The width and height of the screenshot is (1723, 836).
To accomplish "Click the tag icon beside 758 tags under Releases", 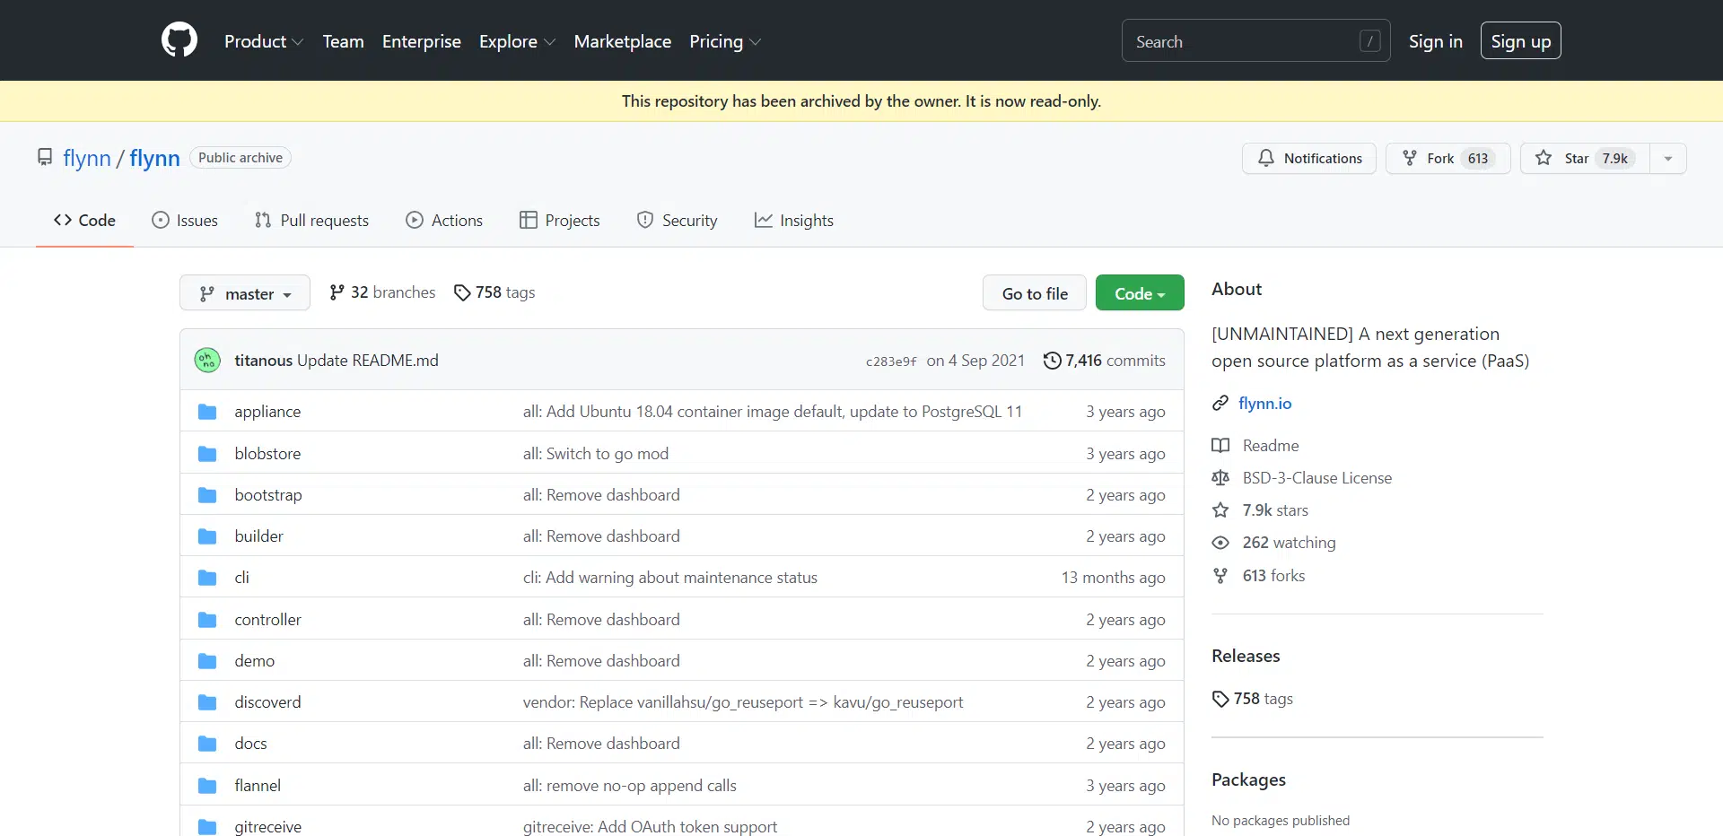I will pyautogui.click(x=1220, y=699).
